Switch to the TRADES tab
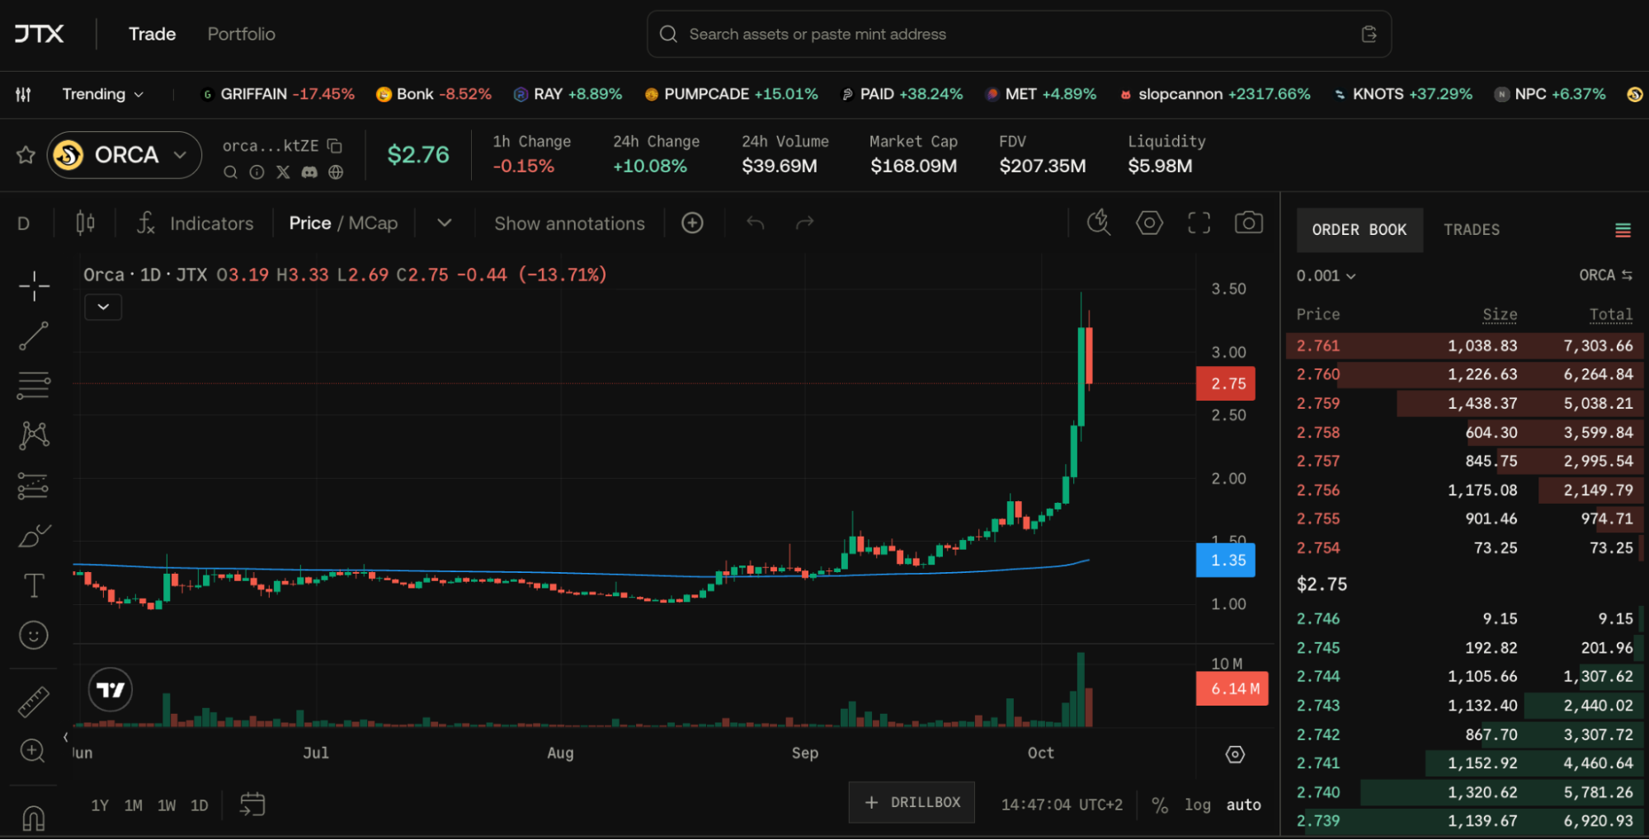The width and height of the screenshot is (1649, 840). point(1471,230)
